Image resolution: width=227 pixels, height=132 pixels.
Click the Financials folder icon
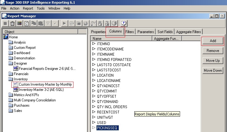[x=11, y=74]
